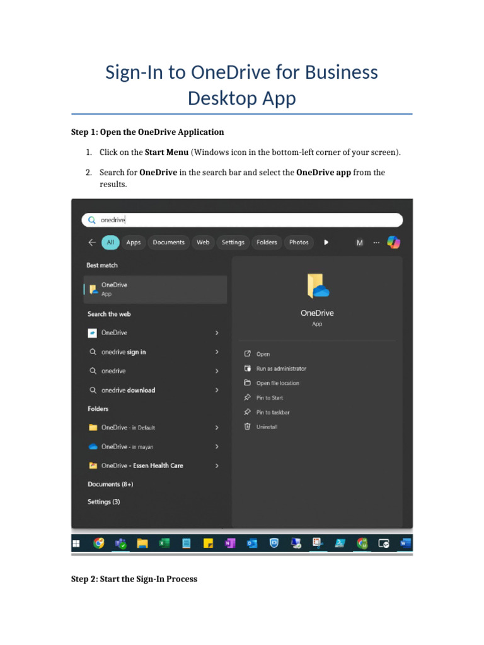
Task: Click the Copilot icon in search panel
Action: click(393, 243)
